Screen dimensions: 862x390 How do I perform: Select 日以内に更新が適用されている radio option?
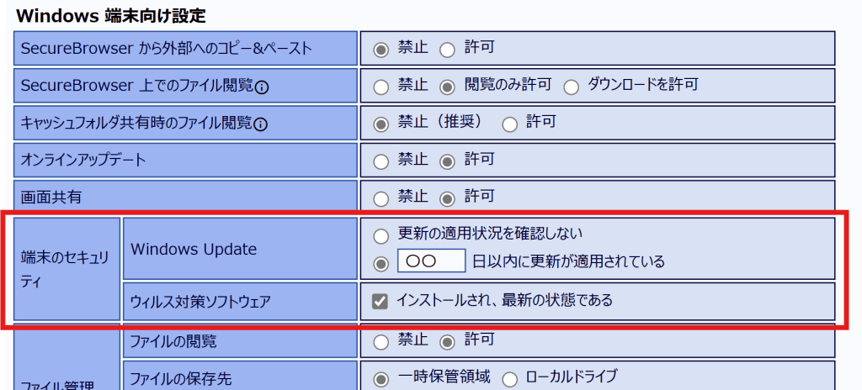381,263
